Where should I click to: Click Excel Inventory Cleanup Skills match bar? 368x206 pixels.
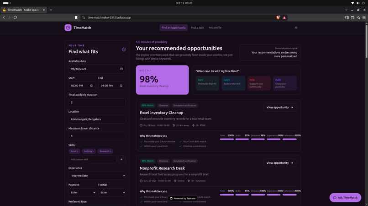point(242,139)
